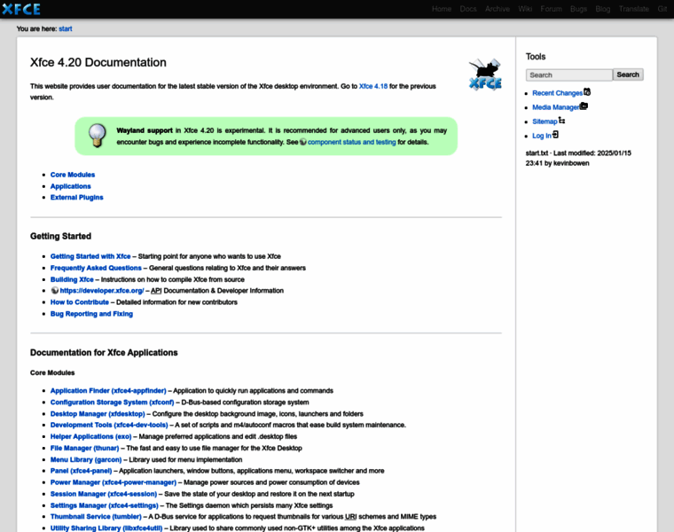This screenshot has width=674, height=532.
Task: Click the Getting Started heading
Action: [60, 236]
